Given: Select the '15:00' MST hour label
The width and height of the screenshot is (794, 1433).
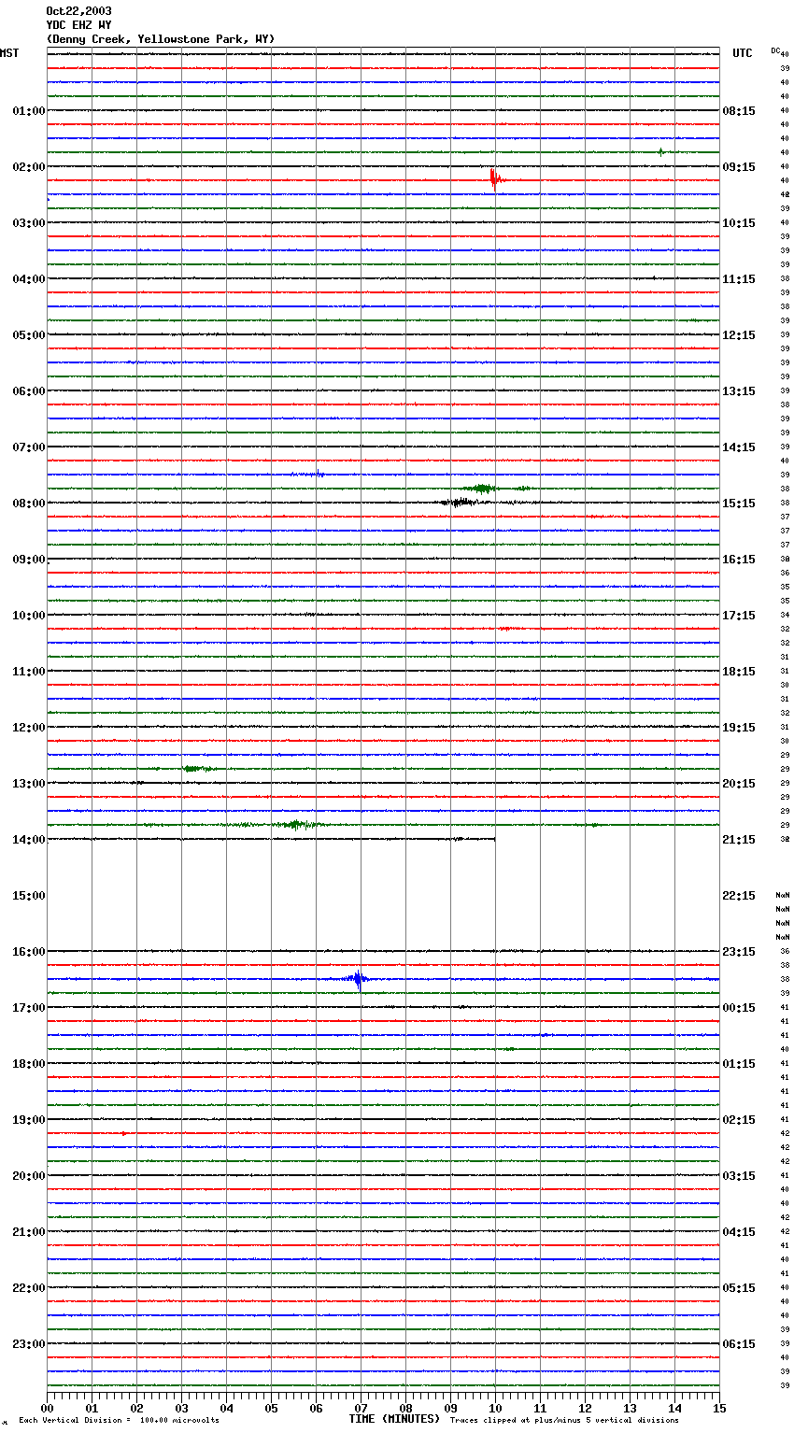Looking at the screenshot, I should 29,895.
